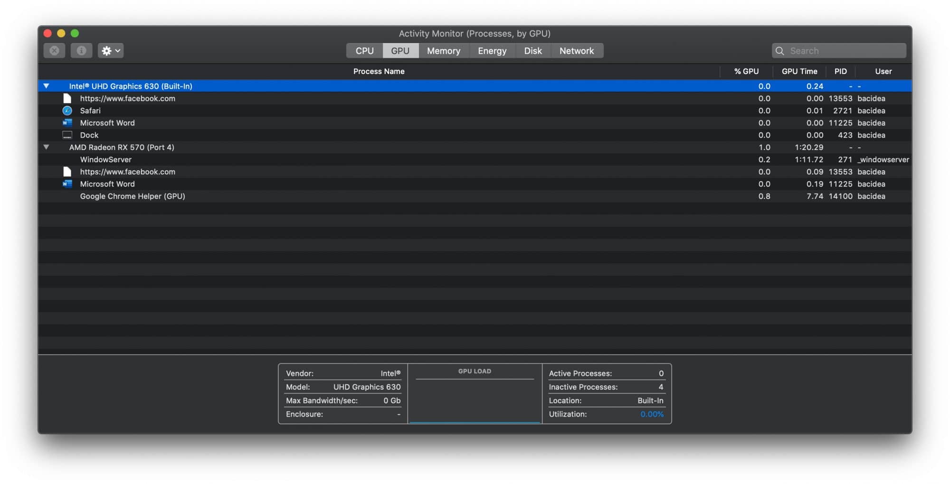Image resolution: width=950 pixels, height=484 pixels.
Task: Click Word icon under Intel UHD Graphics
Action: (67, 123)
